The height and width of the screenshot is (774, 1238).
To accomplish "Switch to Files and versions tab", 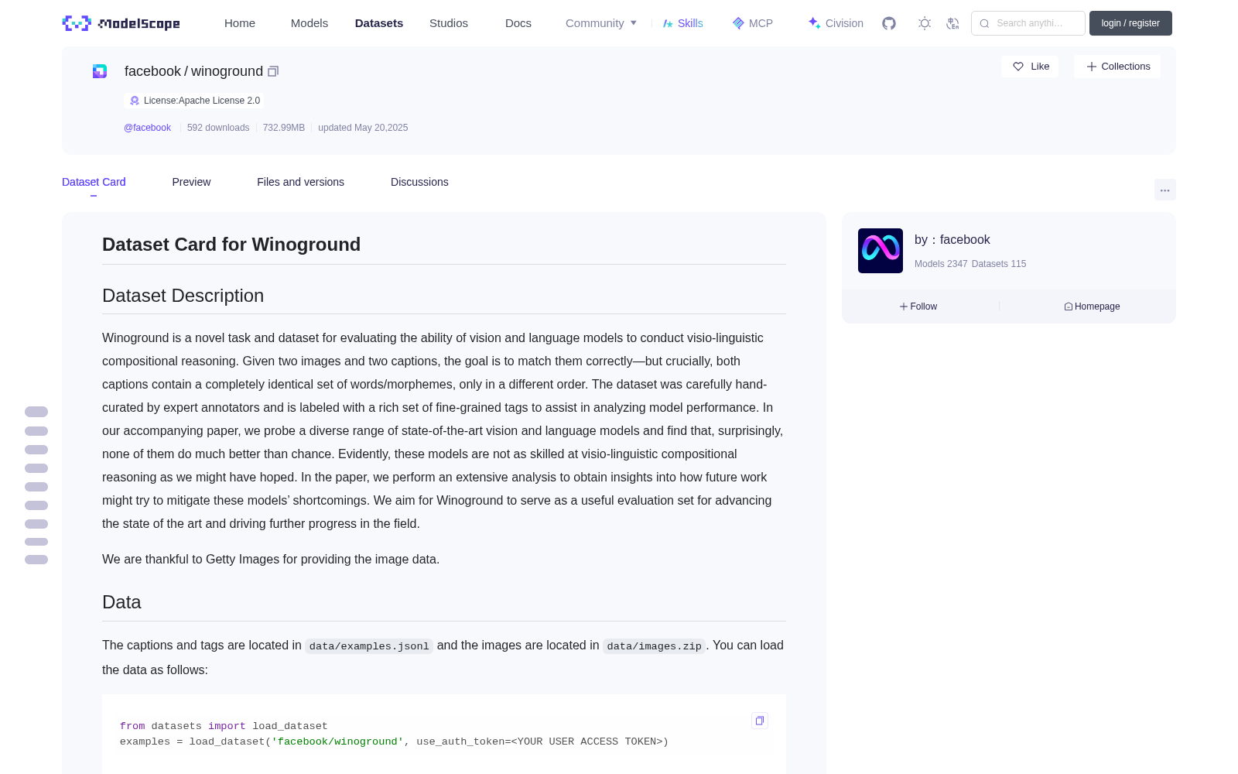I will coord(300,182).
